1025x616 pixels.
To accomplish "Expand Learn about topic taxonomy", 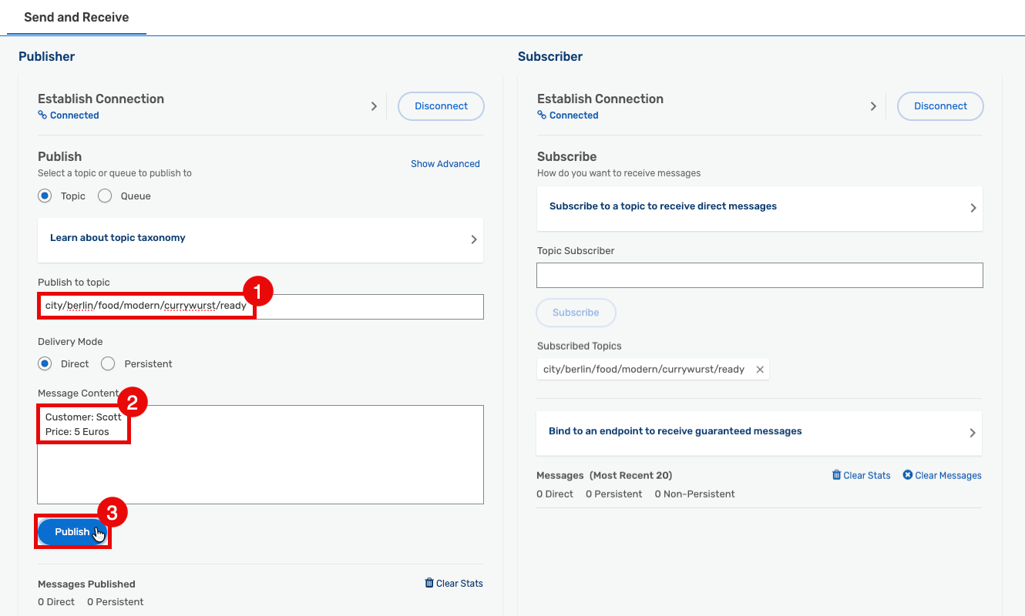I will tap(260, 239).
